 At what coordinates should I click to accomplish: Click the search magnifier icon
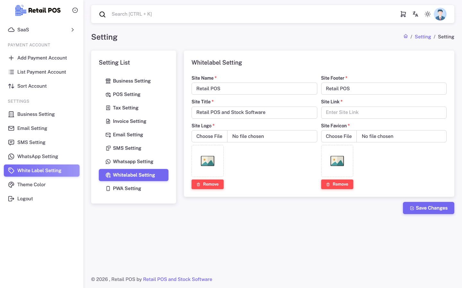102,14
